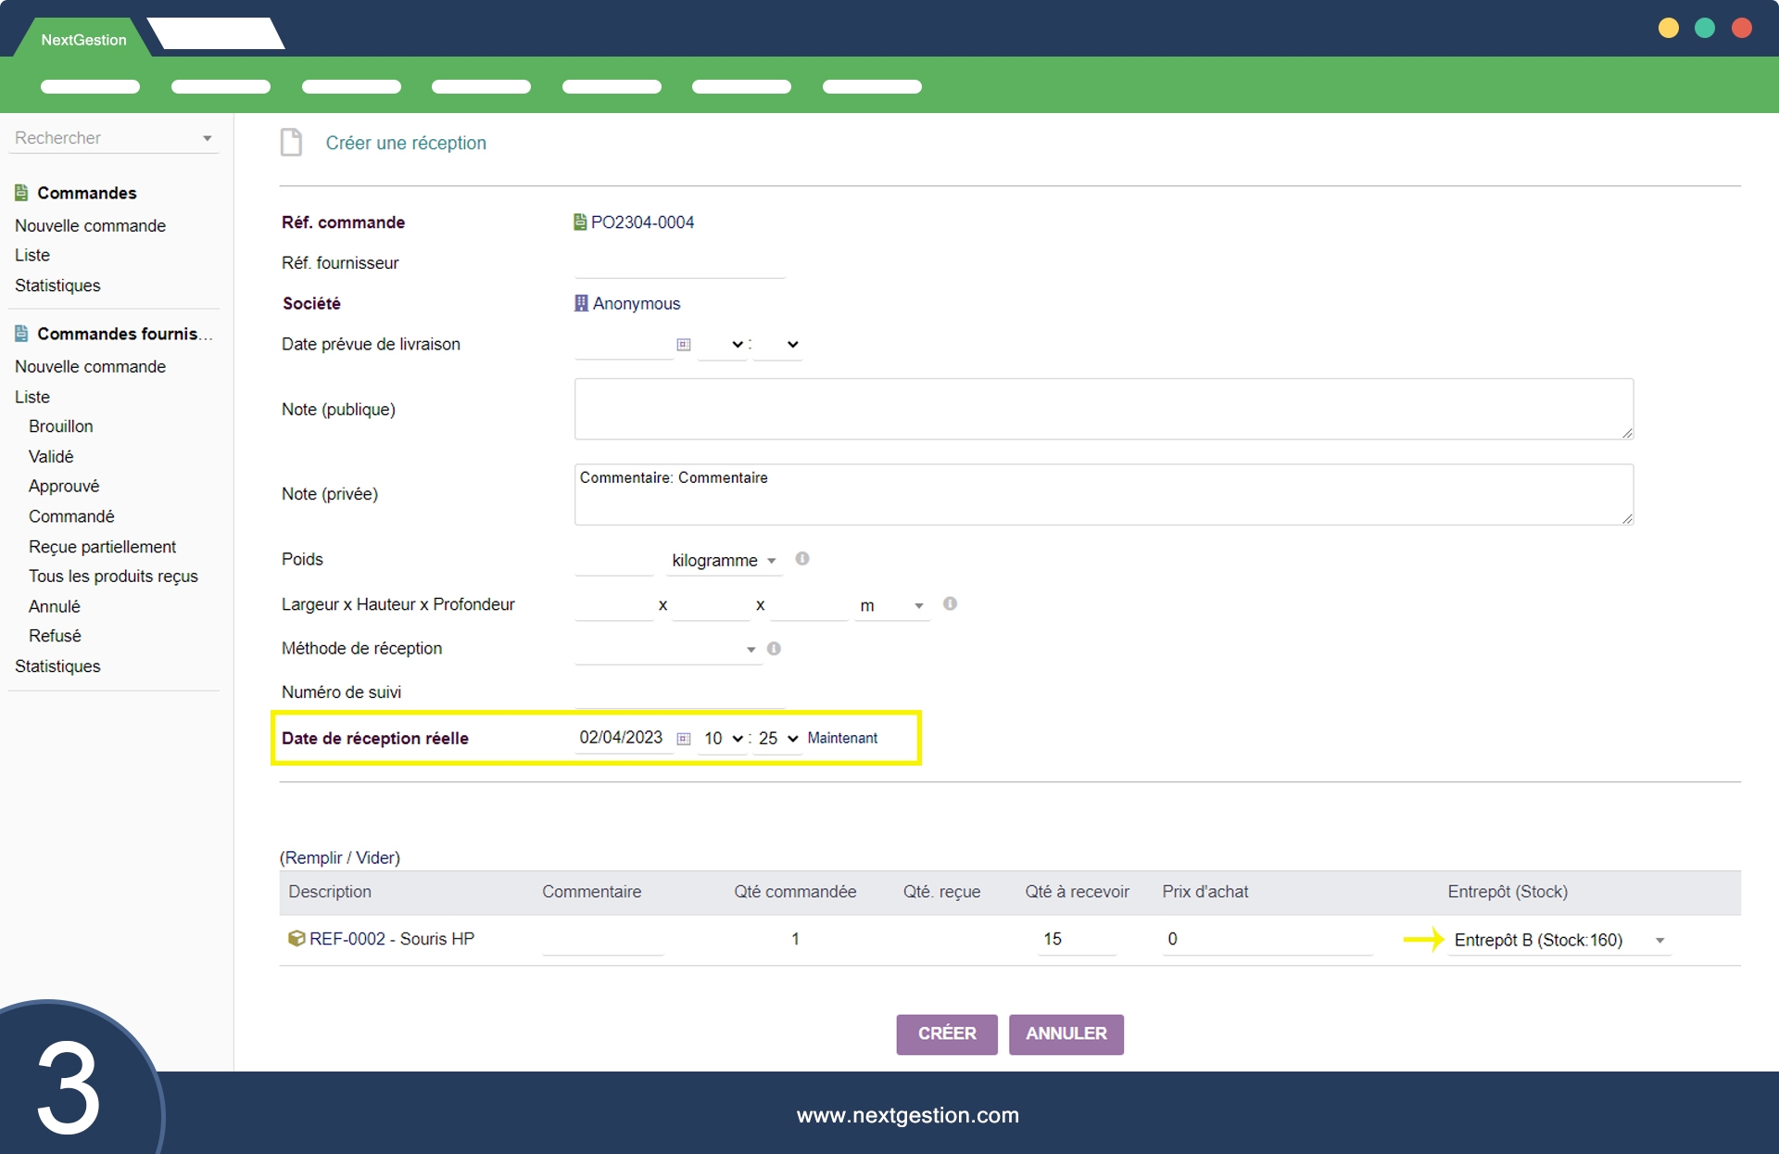Click the order icon beside PO2304-0004
Screen dimensions: 1779x1154
[580, 222]
